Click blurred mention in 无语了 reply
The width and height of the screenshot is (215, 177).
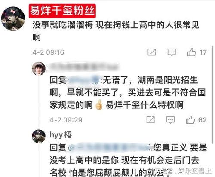click(84, 80)
